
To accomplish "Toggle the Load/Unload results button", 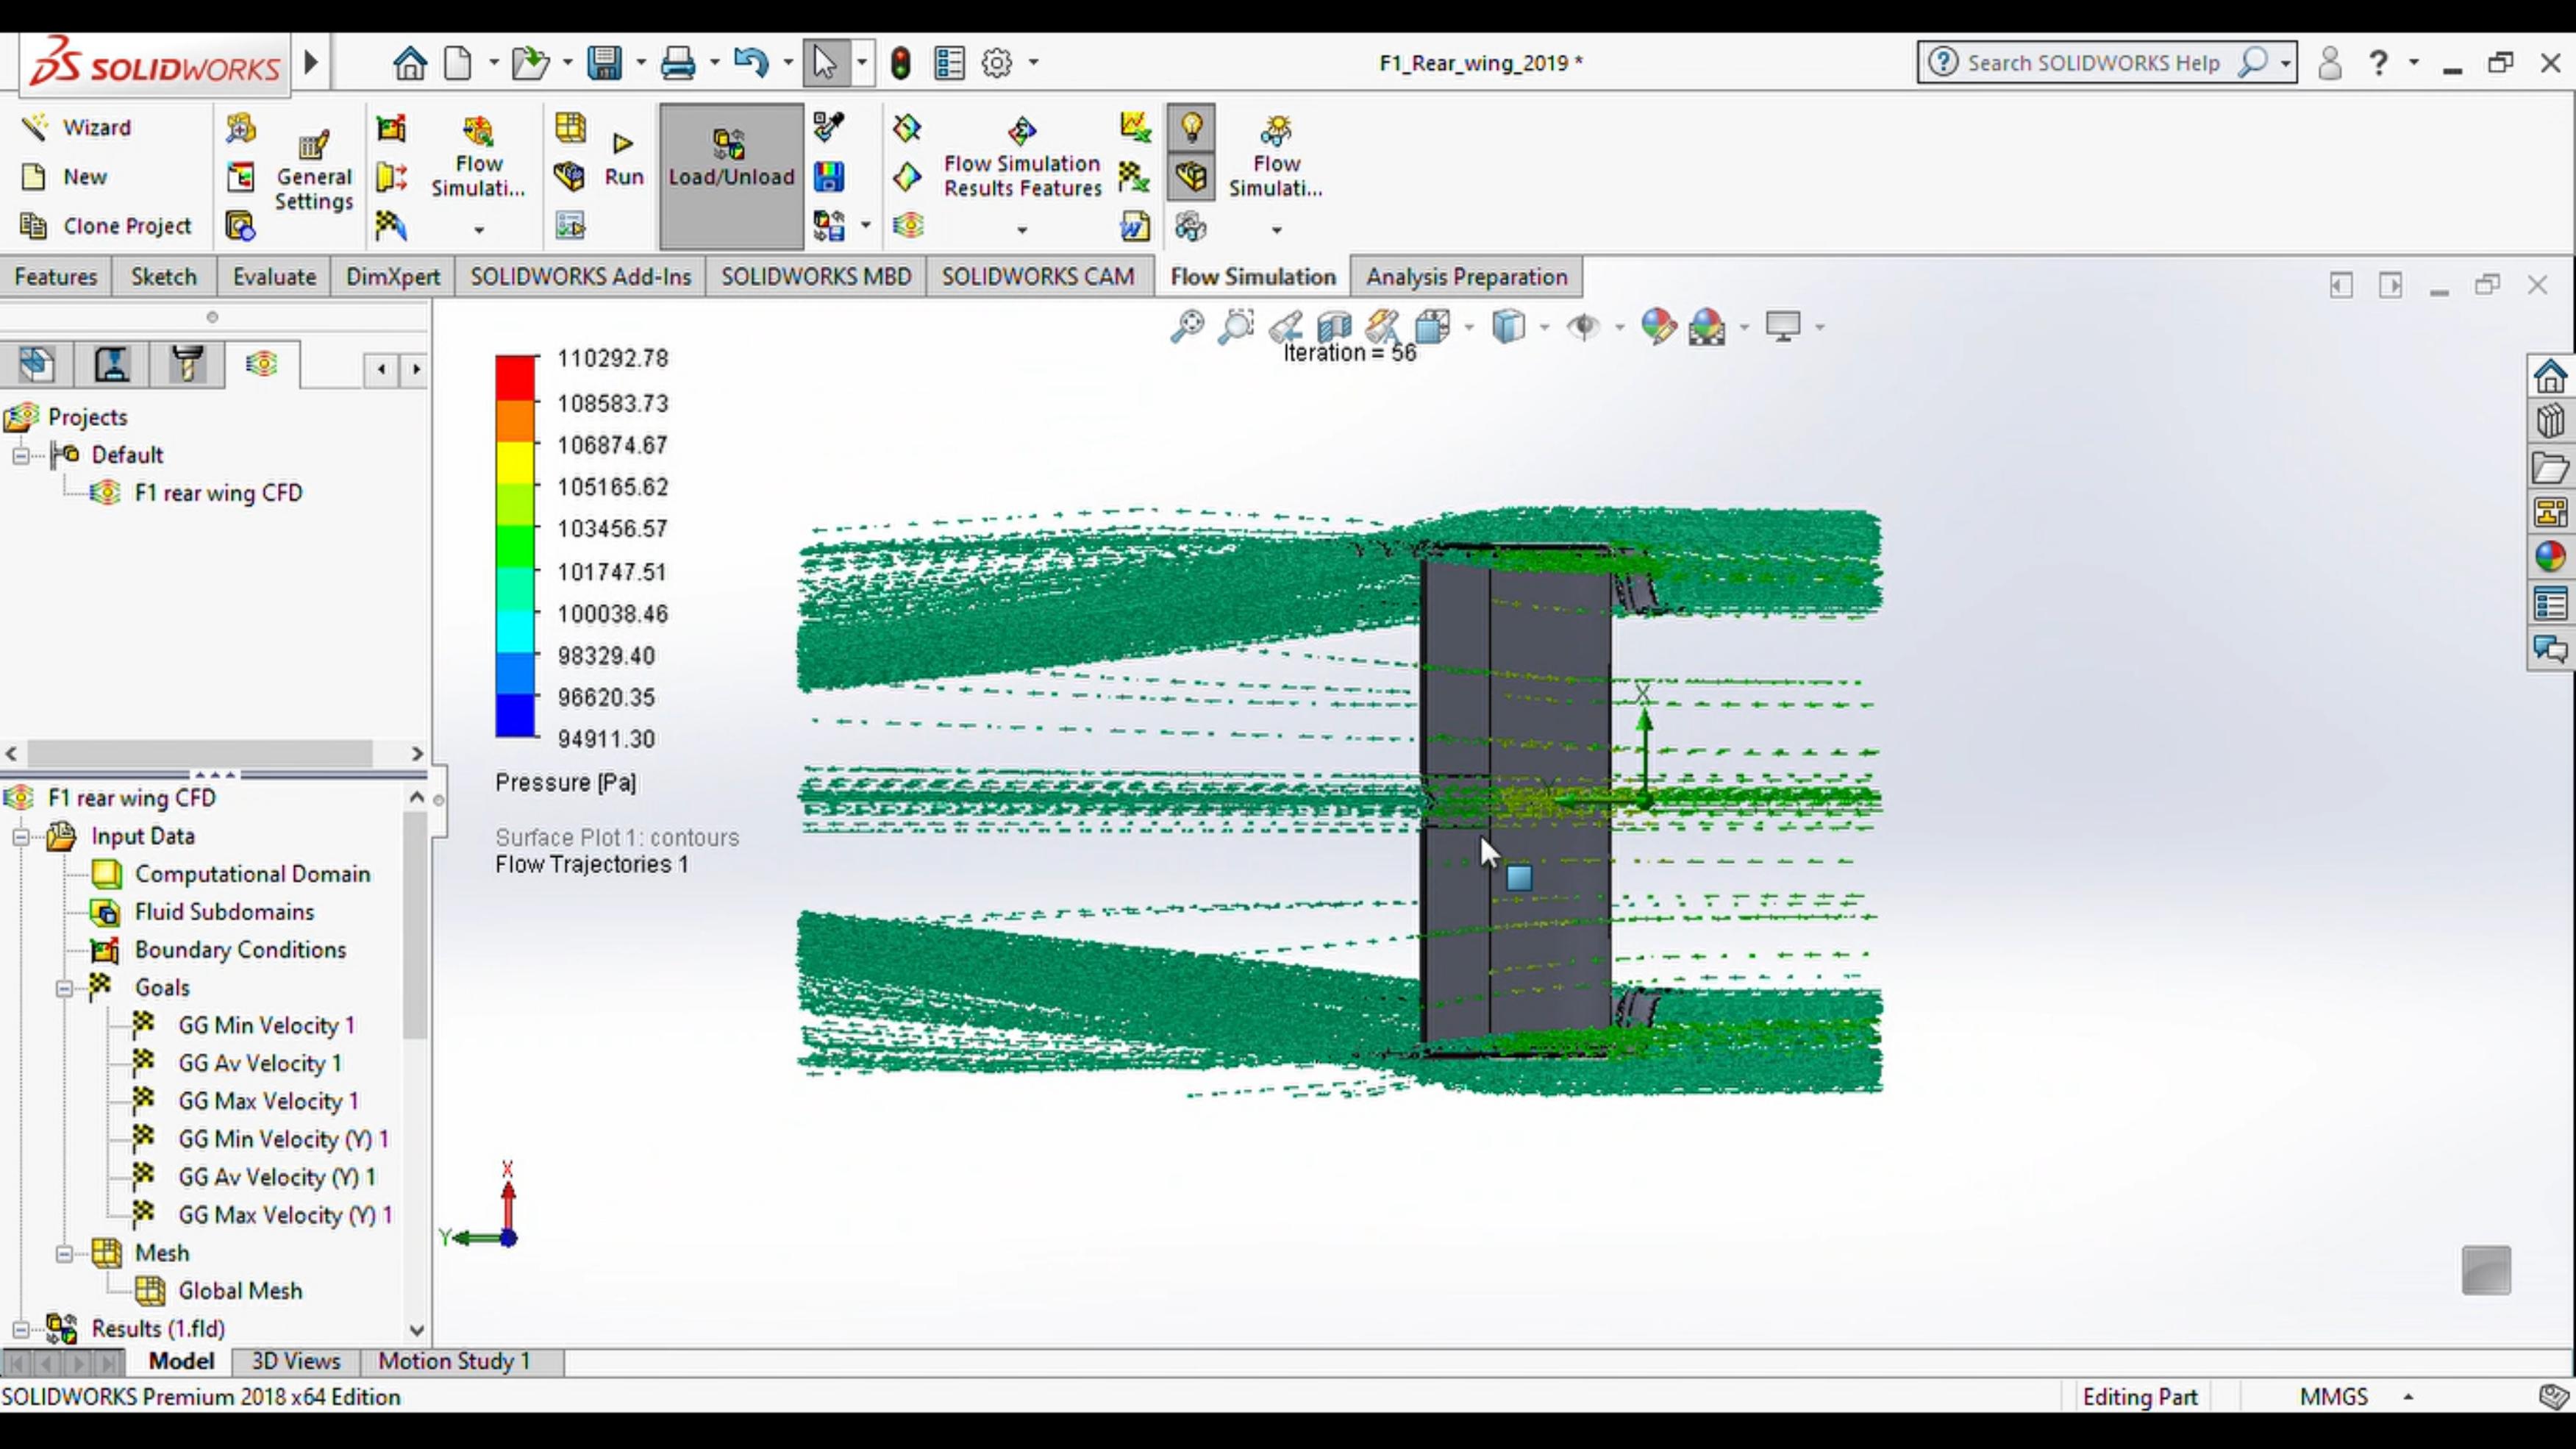I will click(731, 176).
